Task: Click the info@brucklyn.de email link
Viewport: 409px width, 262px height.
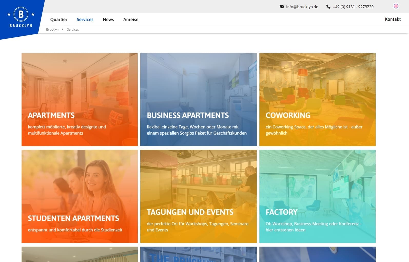Action: [302, 7]
